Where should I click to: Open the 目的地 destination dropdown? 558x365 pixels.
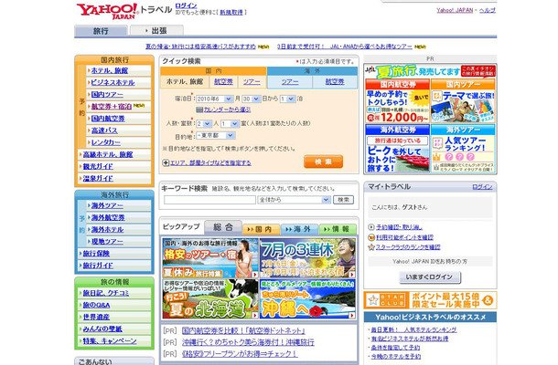tap(214, 134)
